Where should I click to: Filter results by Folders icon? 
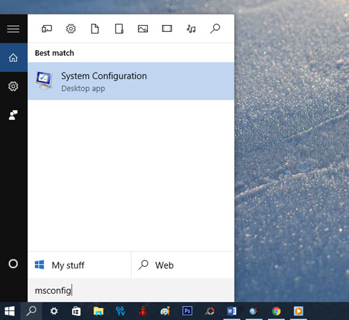119,29
